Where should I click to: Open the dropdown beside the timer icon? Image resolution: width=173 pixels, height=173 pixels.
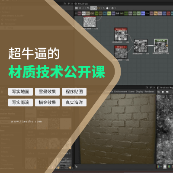coord(110,8)
